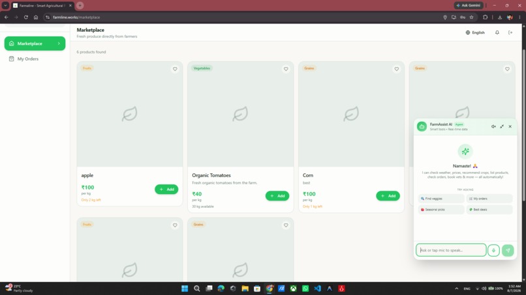Image resolution: width=526 pixels, height=295 pixels.
Task: Send the chat message with paper plane
Action: click(x=508, y=250)
